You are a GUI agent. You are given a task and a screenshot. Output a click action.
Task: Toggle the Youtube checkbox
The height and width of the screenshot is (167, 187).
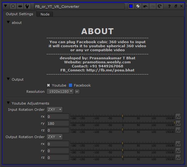click(49, 85)
